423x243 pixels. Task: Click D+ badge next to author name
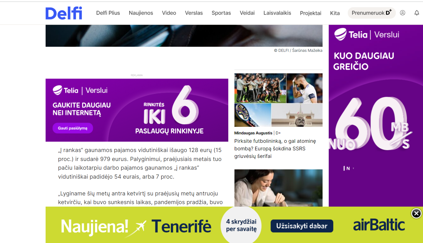pyautogui.click(x=278, y=133)
